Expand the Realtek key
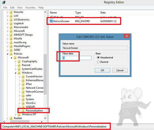 (x=7, y=118)
